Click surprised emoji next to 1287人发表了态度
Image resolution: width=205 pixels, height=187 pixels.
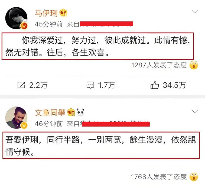tap(194, 65)
